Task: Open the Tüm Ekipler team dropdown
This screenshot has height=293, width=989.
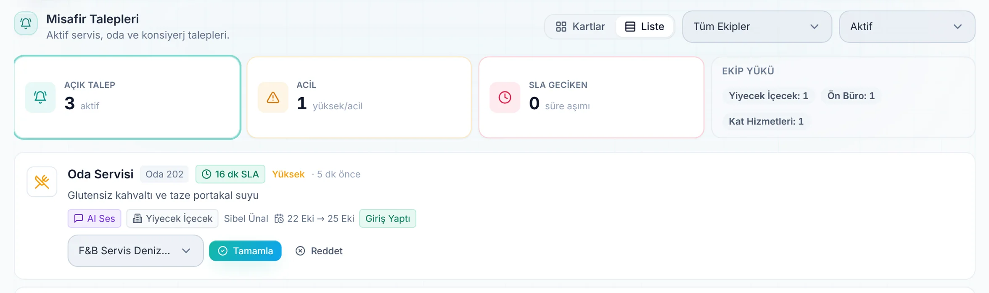Action: coord(757,26)
